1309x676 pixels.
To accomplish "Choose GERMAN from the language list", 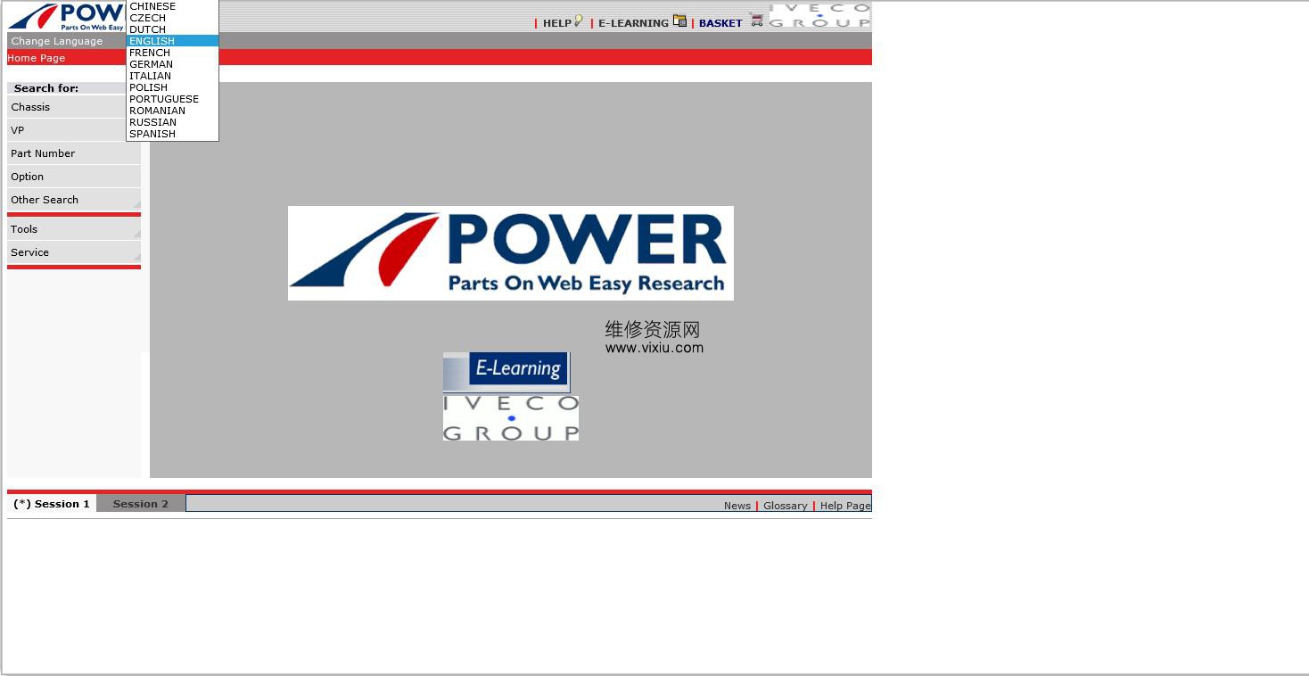I will click(172, 64).
